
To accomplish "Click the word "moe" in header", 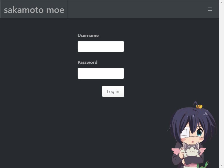I will 55,10.
